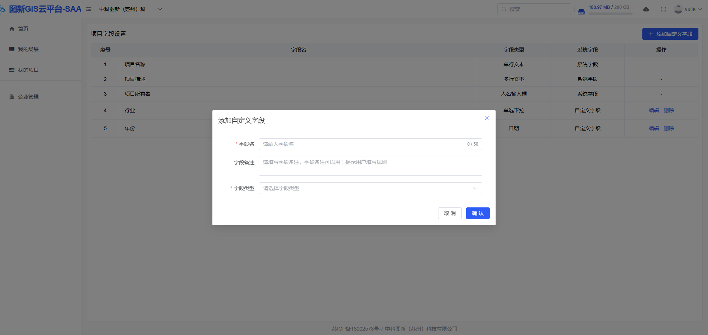Open 我的项目 in the sidebar

pos(28,70)
